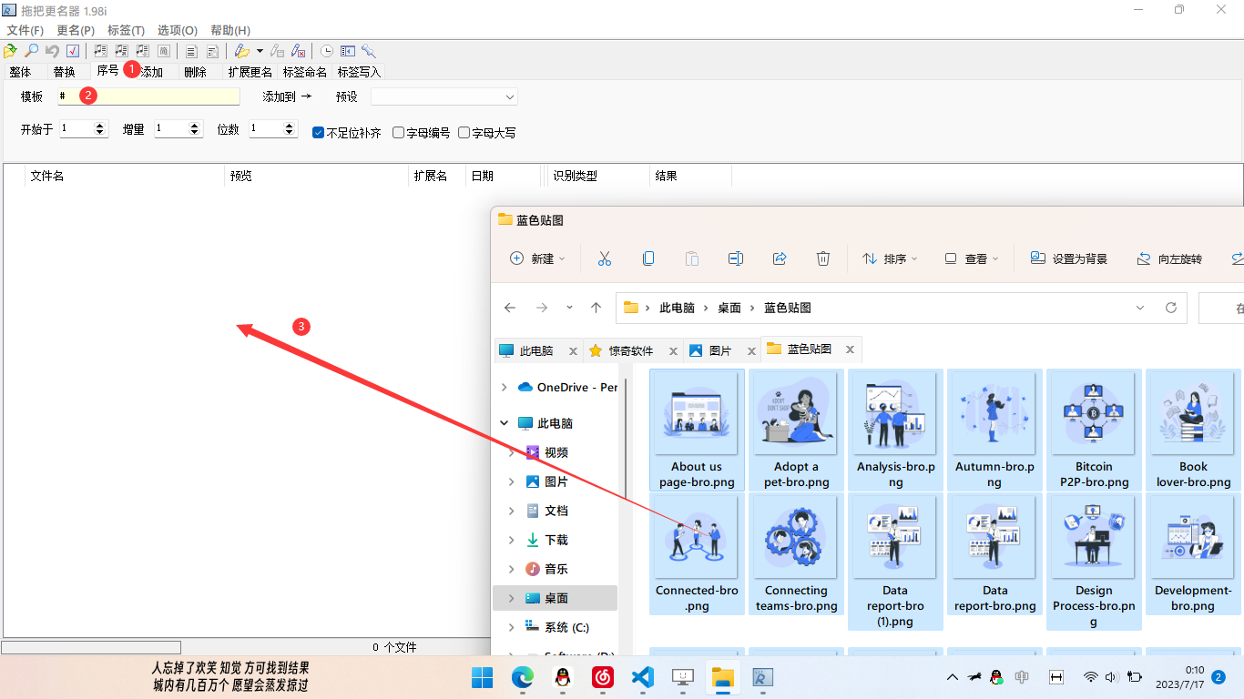The image size is (1244, 699).
Task: Click the red checkmark execute icon
Action: click(x=72, y=51)
